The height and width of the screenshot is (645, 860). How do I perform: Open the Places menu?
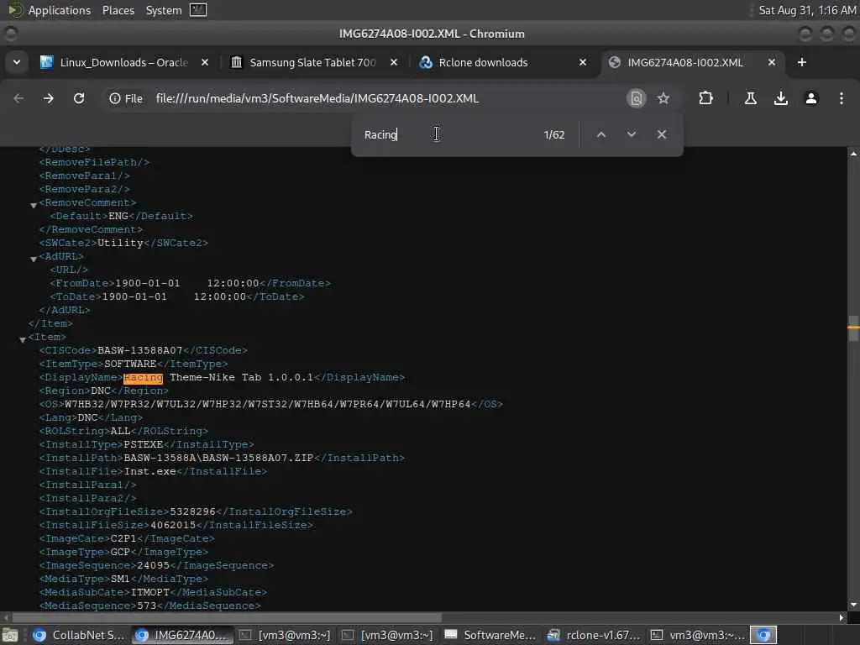click(118, 10)
